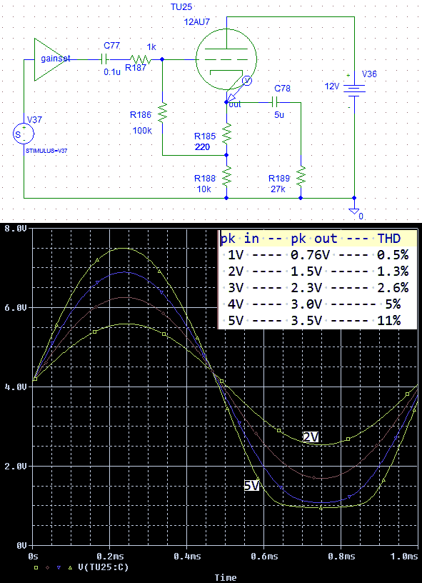Select the C78 capacitor symbol
Screen dimensions: 422x583
[x=276, y=101]
